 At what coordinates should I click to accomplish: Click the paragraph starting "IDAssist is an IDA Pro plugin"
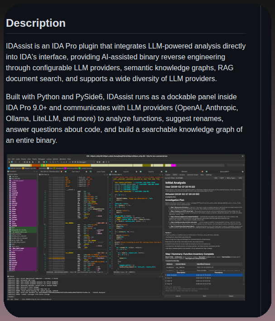(126, 62)
